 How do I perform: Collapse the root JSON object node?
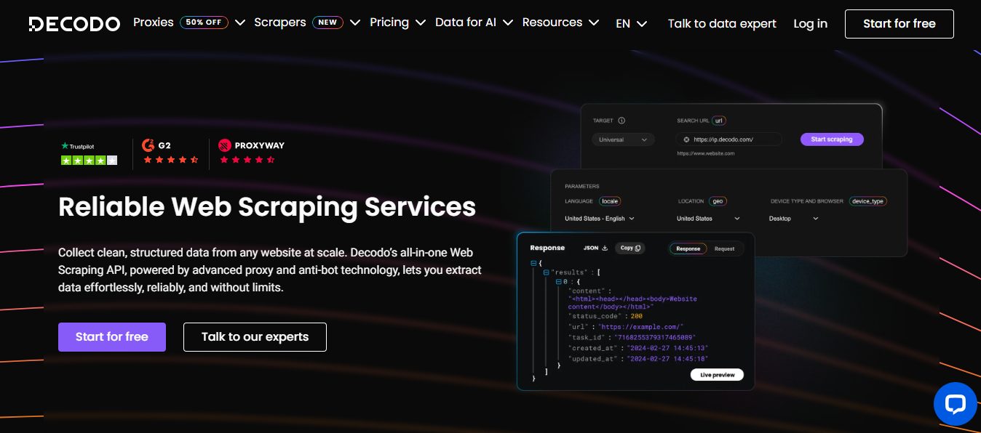(533, 263)
